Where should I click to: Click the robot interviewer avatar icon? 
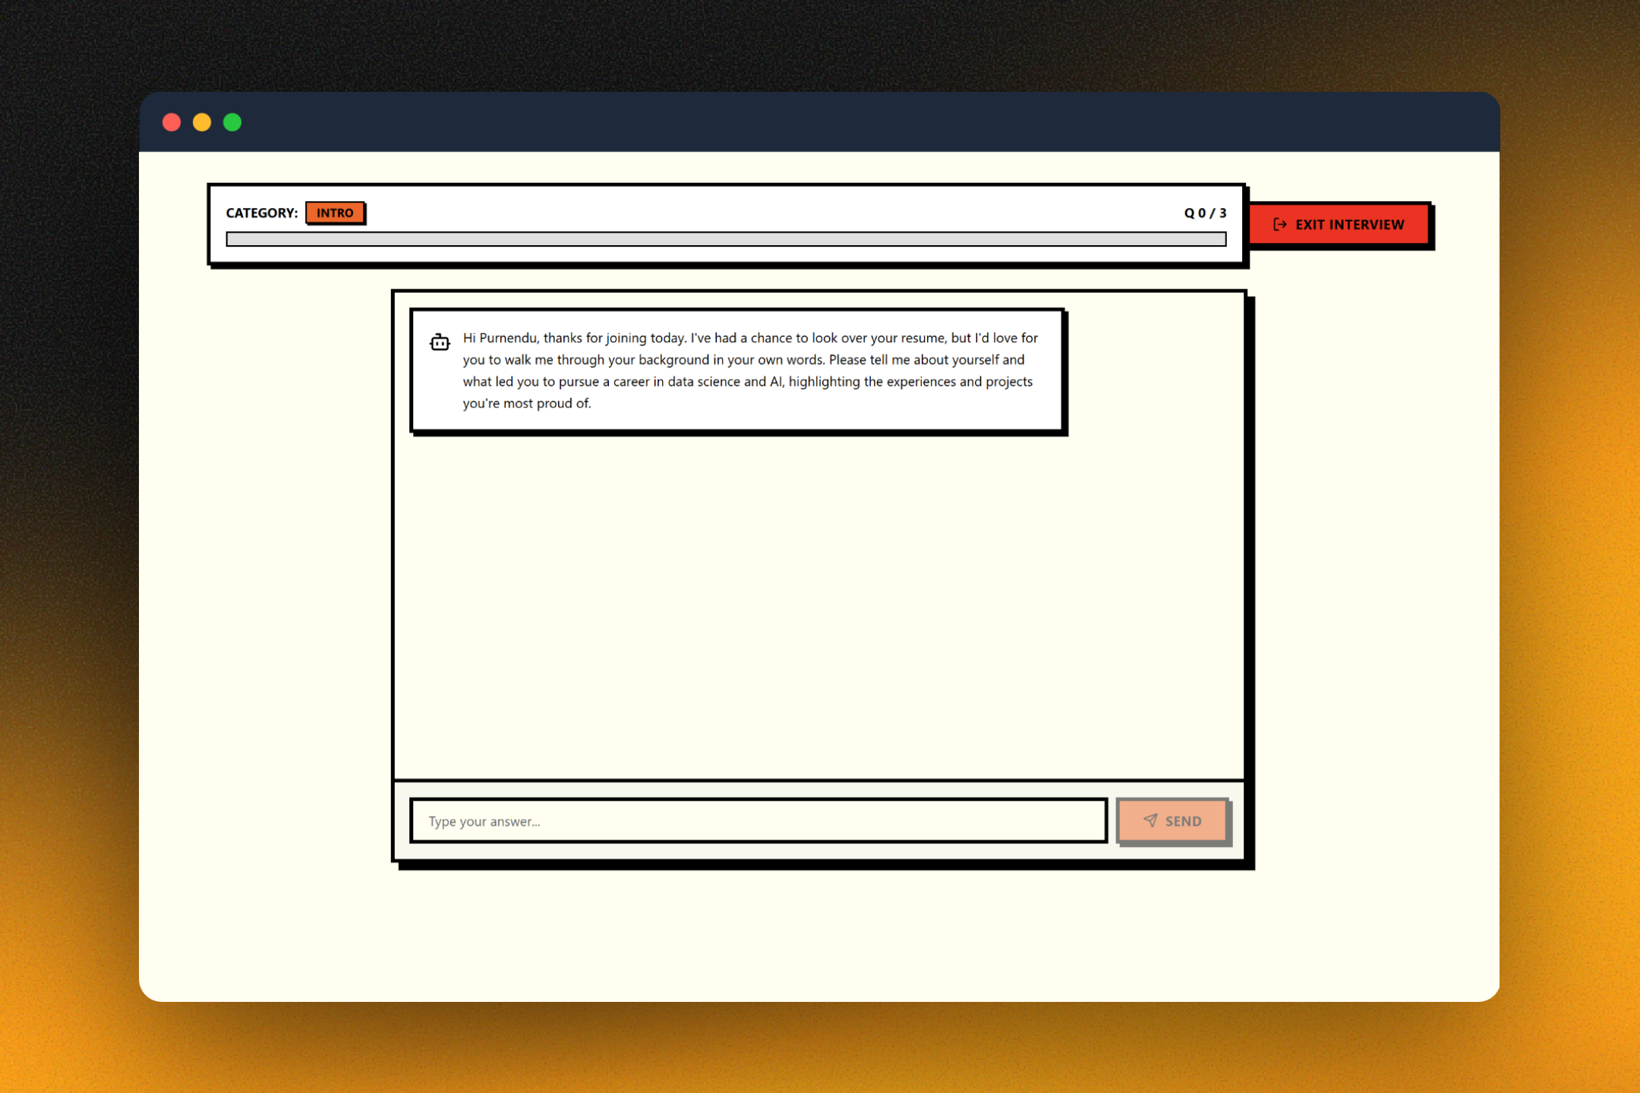coord(440,342)
